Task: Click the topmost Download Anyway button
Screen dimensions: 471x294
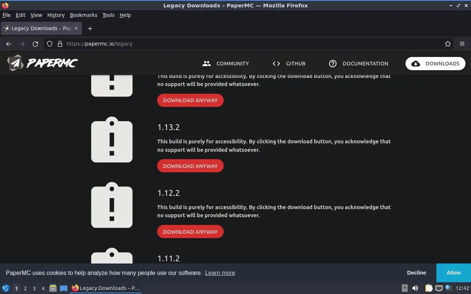Action: (190, 100)
